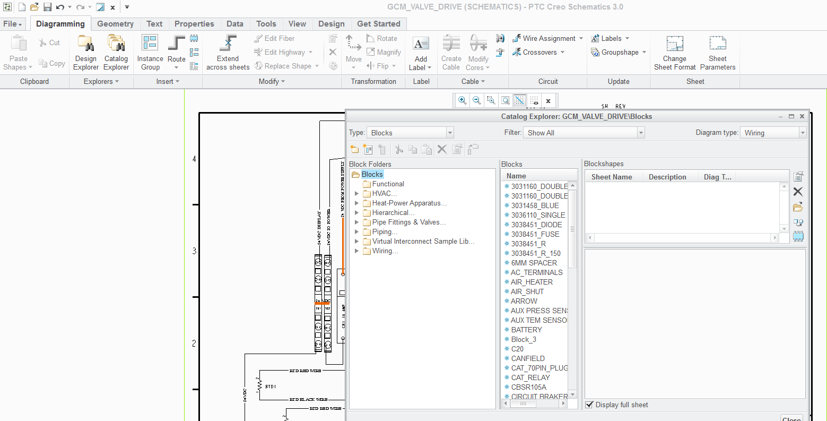Open the Modify group menu

coord(272,81)
